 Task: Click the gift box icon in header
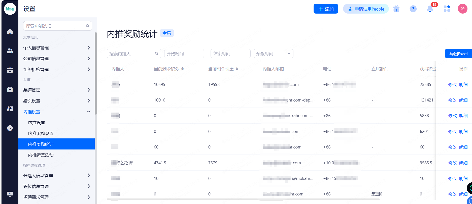point(396,9)
